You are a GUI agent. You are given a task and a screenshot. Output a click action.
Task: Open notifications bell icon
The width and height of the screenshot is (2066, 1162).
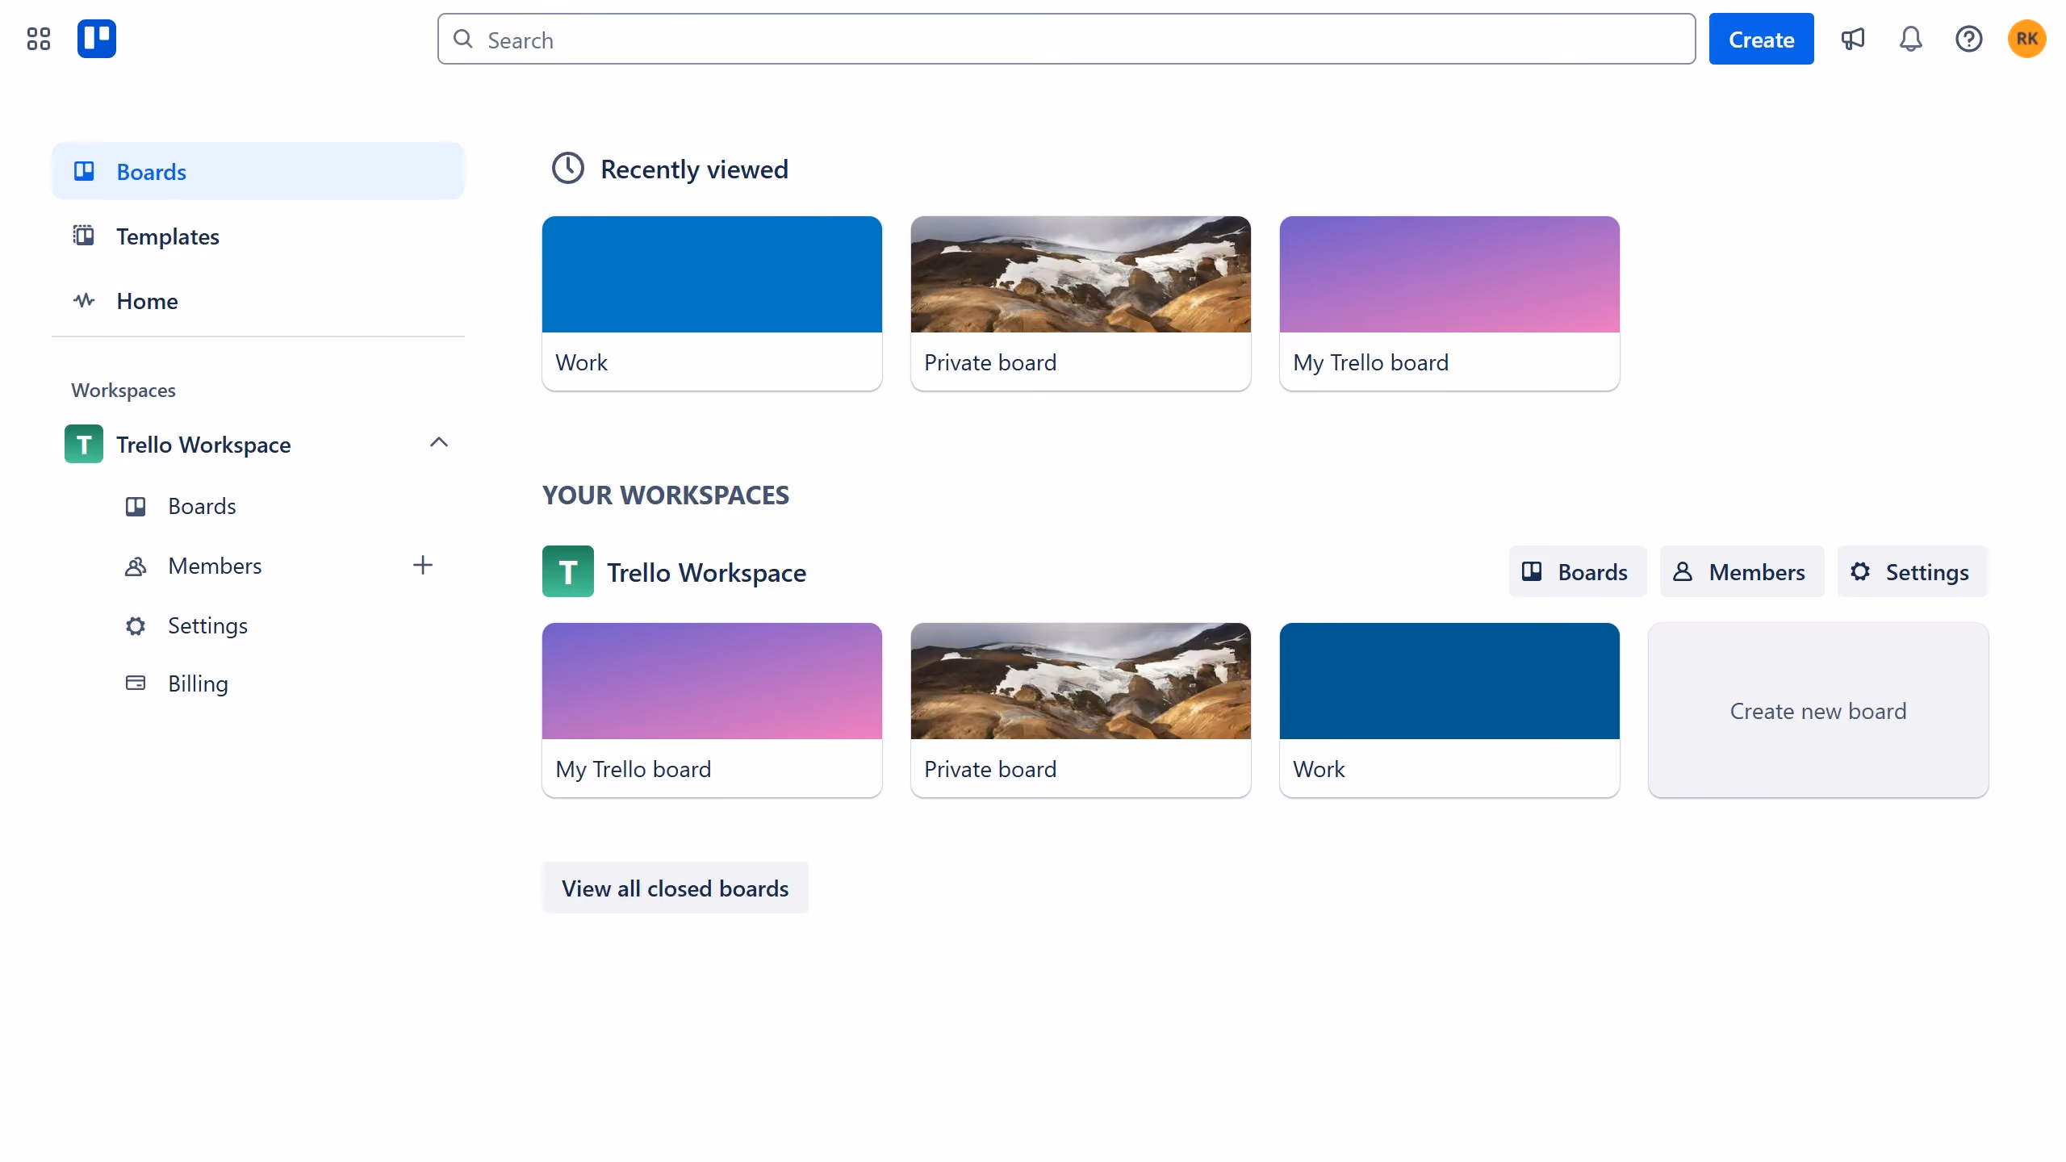[x=1910, y=39]
